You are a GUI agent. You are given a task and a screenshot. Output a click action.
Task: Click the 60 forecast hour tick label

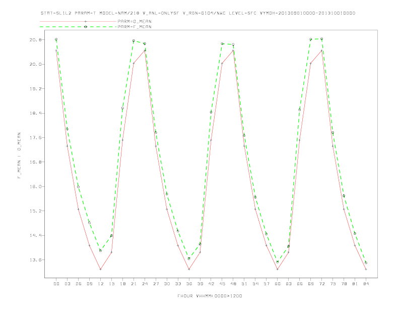278,284
